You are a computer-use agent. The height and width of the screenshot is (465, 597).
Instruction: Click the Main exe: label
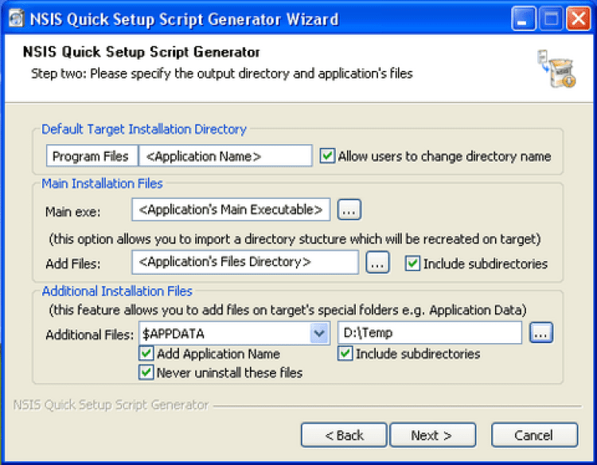72,212
